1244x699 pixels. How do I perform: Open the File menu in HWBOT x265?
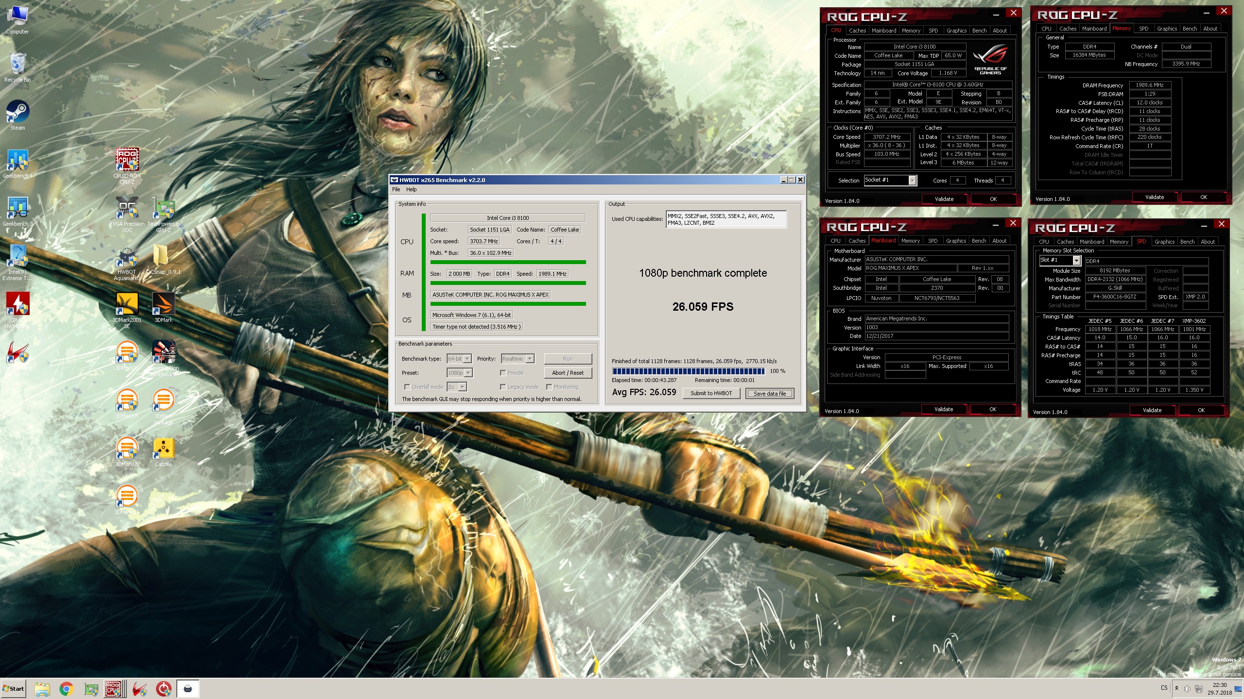396,189
